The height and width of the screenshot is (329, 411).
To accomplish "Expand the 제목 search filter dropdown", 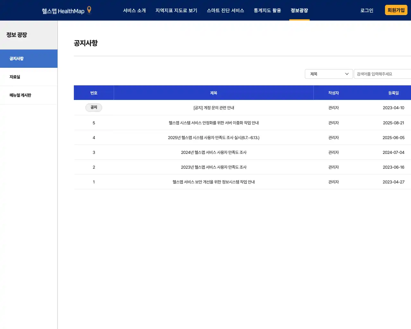I will (x=329, y=74).
